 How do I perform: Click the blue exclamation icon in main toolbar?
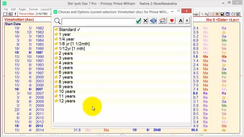point(15,14)
